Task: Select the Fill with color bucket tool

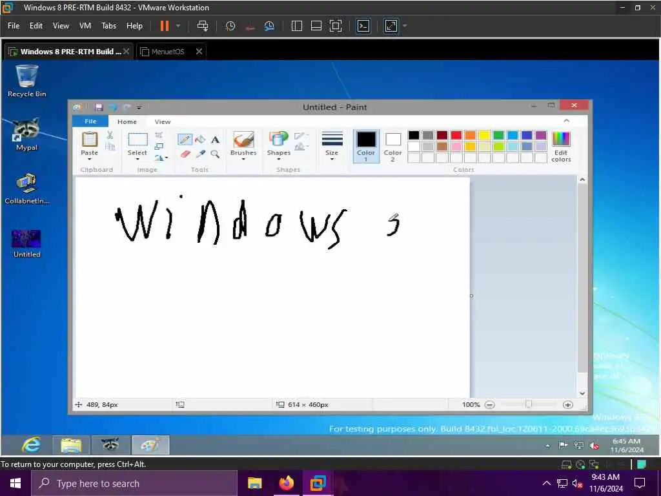Action: 201,139
